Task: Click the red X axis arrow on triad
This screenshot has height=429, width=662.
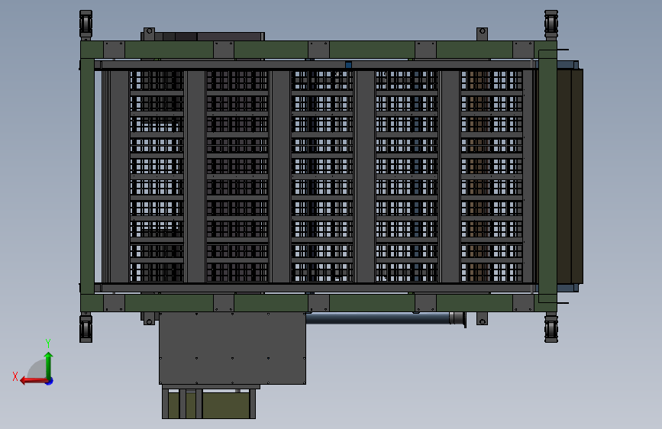Action: pyautogui.click(x=34, y=381)
